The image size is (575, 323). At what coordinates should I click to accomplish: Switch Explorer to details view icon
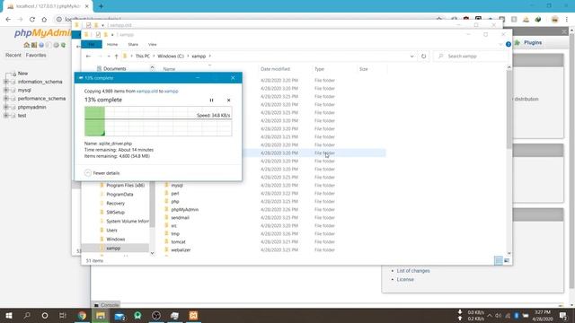[x=499, y=260]
